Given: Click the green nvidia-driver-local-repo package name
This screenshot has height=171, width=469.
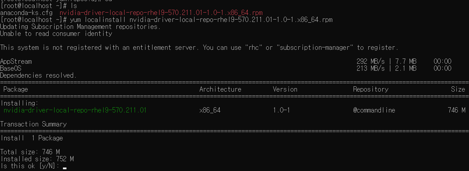Looking at the screenshot, I should click(75, 110).
